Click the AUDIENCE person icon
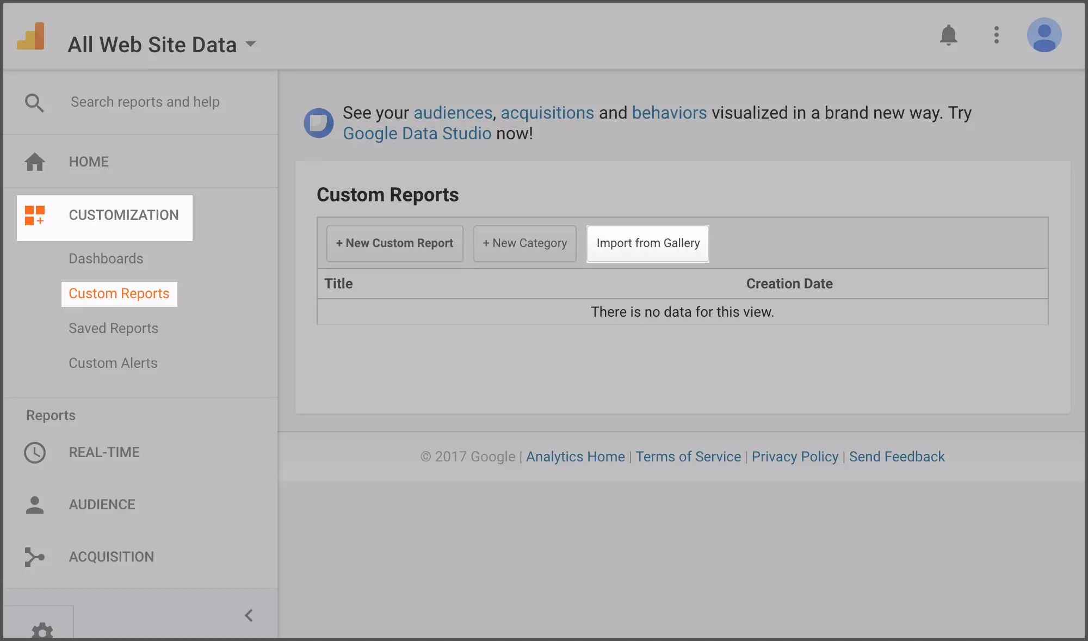The width and height of the screenshot is (1088, 641). click(35, 504)
